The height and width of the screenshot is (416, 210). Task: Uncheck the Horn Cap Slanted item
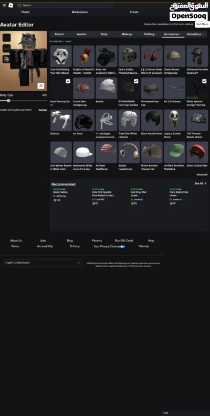pyautogui.click(x=136, y=81)
